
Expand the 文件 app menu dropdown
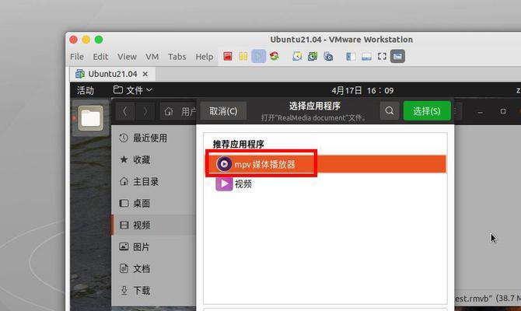[133, 90]
